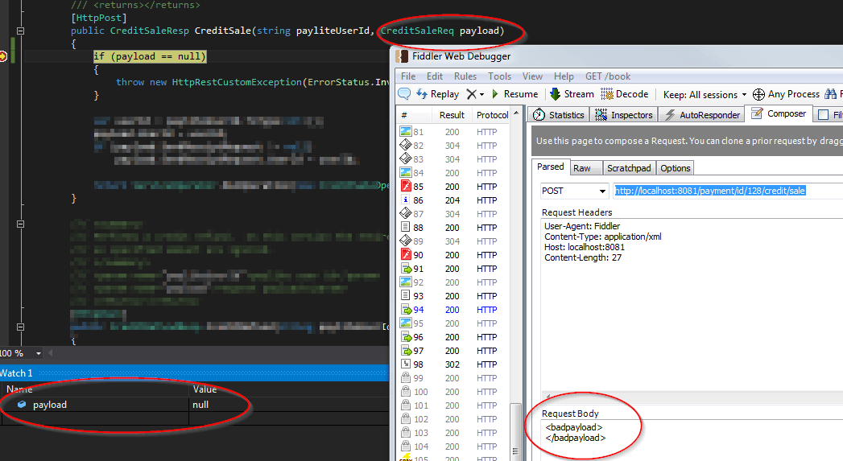Switch to the Raw composer tab
This screenshot has height=461, width=843.
click(581, 168)
